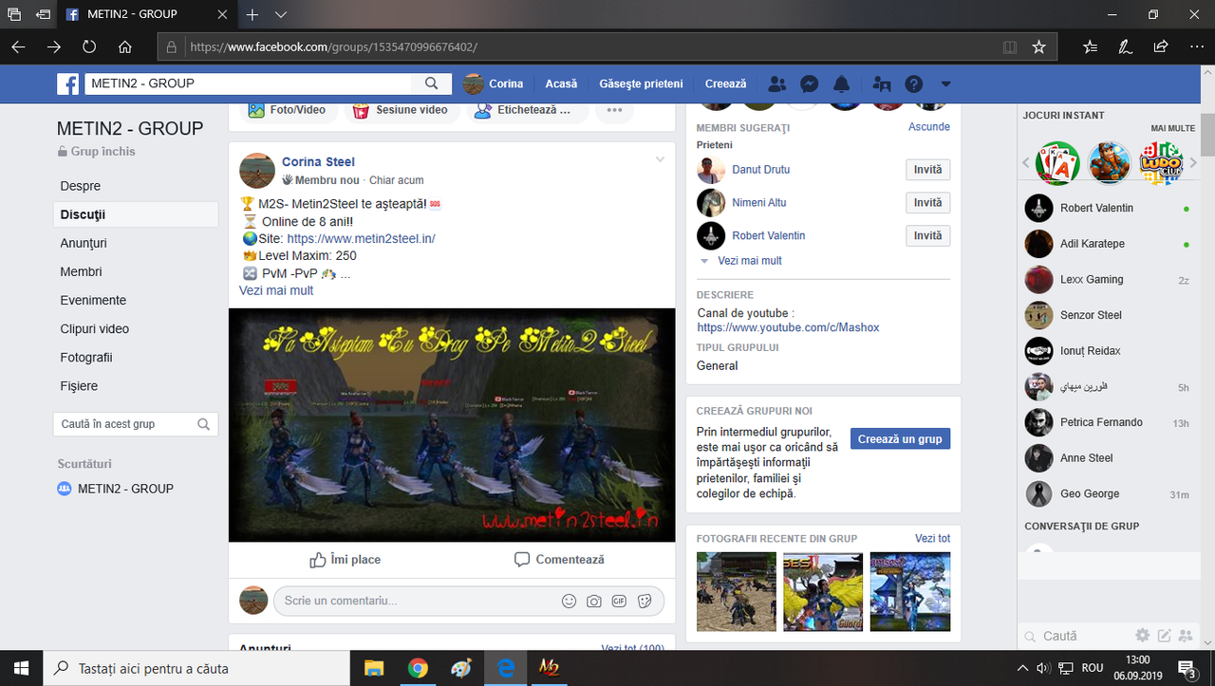Open the Windows Action Center notifications

point(1187,668)
